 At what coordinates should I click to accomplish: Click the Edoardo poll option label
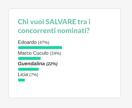pos(27,42)
